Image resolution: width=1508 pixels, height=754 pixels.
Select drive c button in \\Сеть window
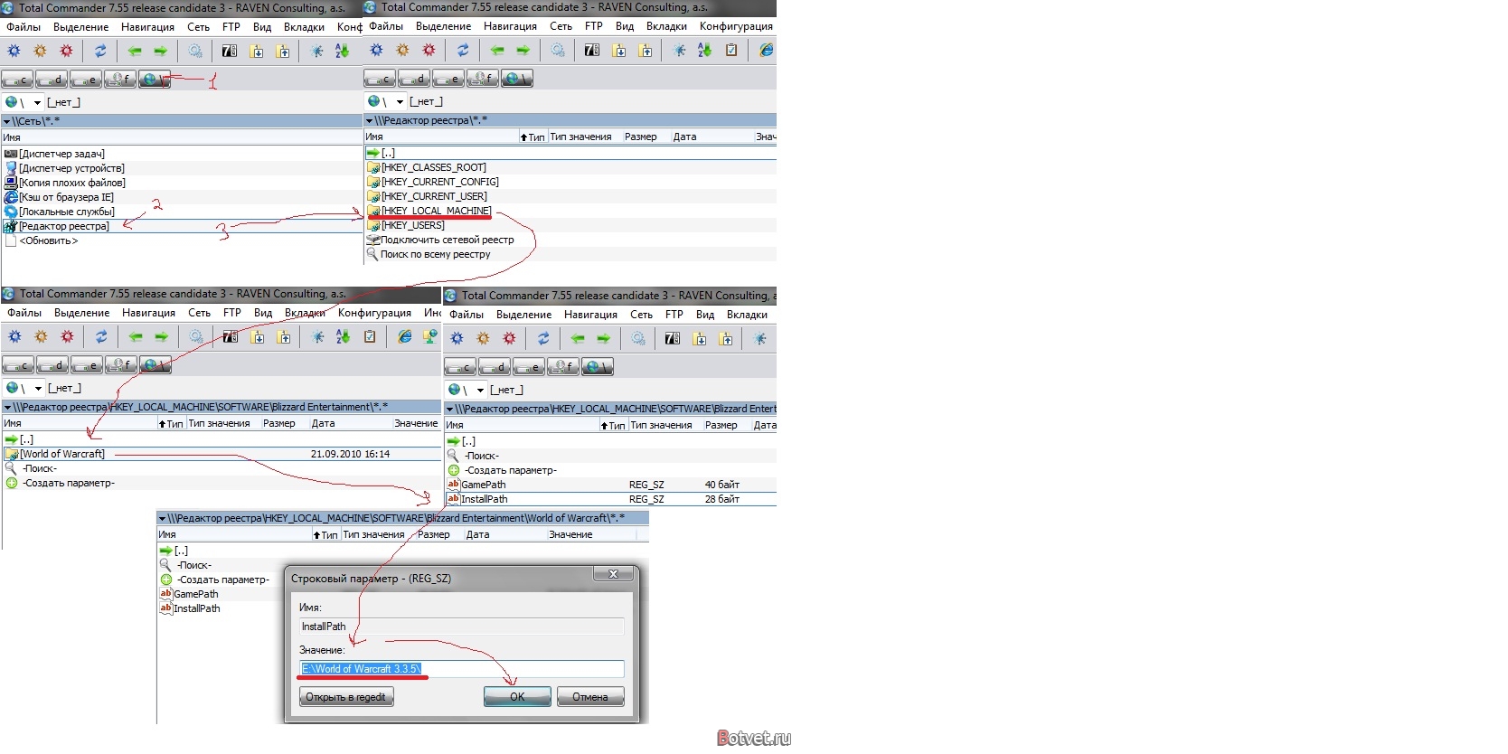[x=18, y=80]
